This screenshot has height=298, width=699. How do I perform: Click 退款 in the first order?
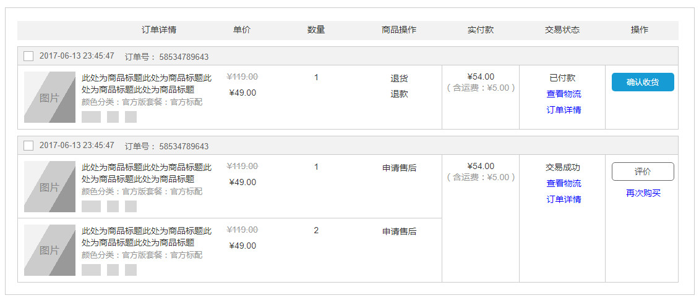(x=399, y=94)
